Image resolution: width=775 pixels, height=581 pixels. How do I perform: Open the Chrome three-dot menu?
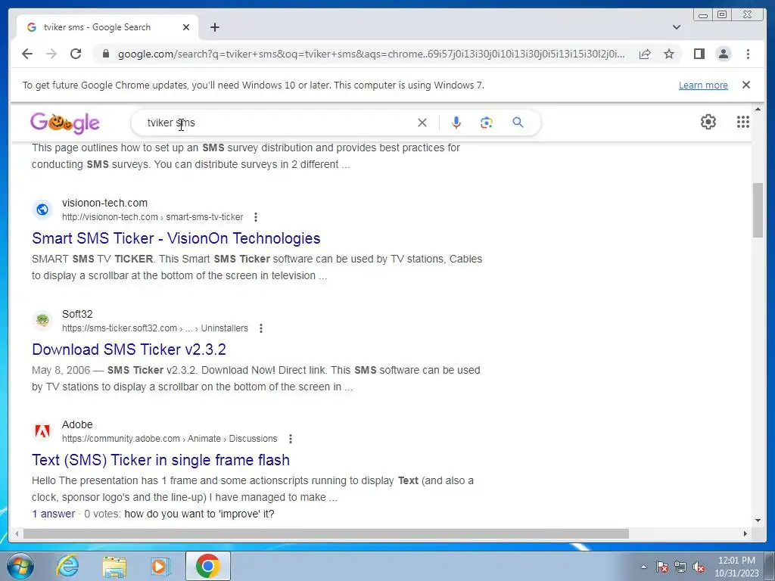(748, 54)
